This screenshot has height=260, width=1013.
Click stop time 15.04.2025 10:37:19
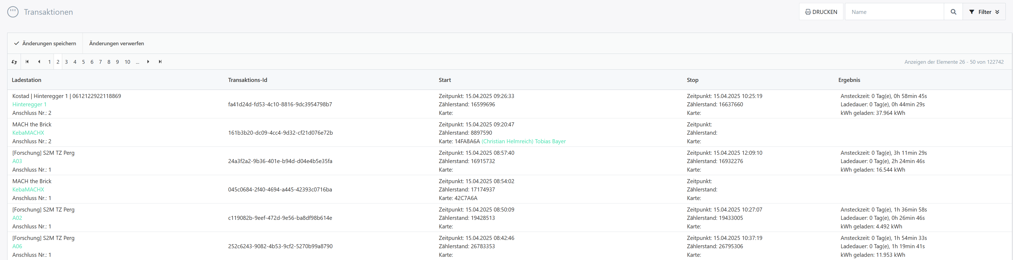(738, 238)
